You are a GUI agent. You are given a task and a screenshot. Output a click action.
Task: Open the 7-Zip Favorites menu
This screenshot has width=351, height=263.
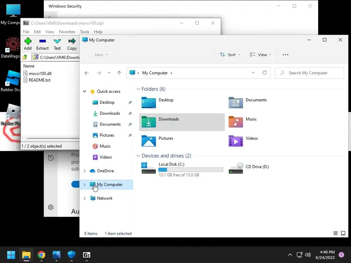click(67, 32)
